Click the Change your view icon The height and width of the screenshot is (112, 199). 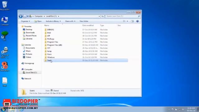(x=124, y=21)
